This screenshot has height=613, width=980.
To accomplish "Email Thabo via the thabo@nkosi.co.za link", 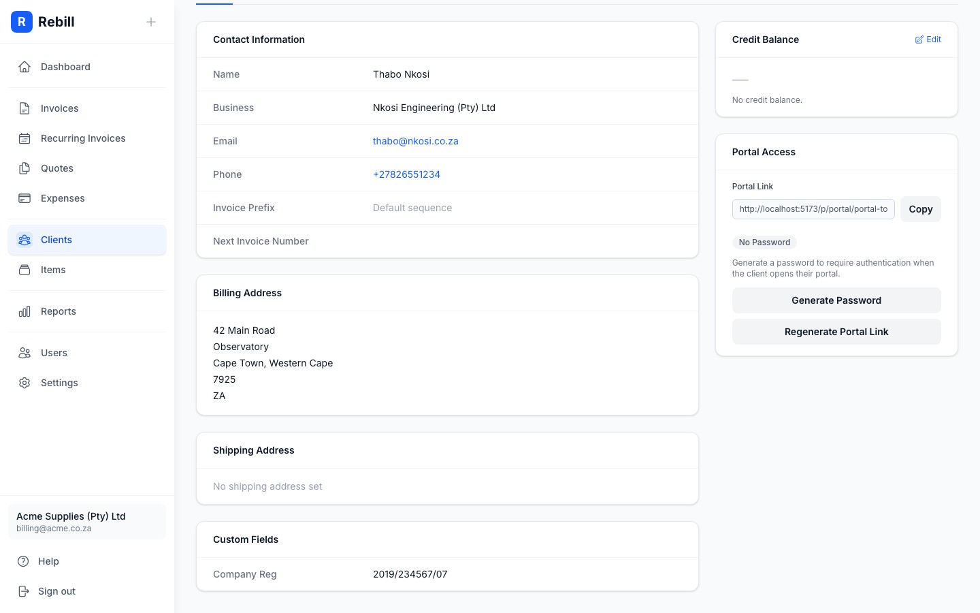I will 415,141.
